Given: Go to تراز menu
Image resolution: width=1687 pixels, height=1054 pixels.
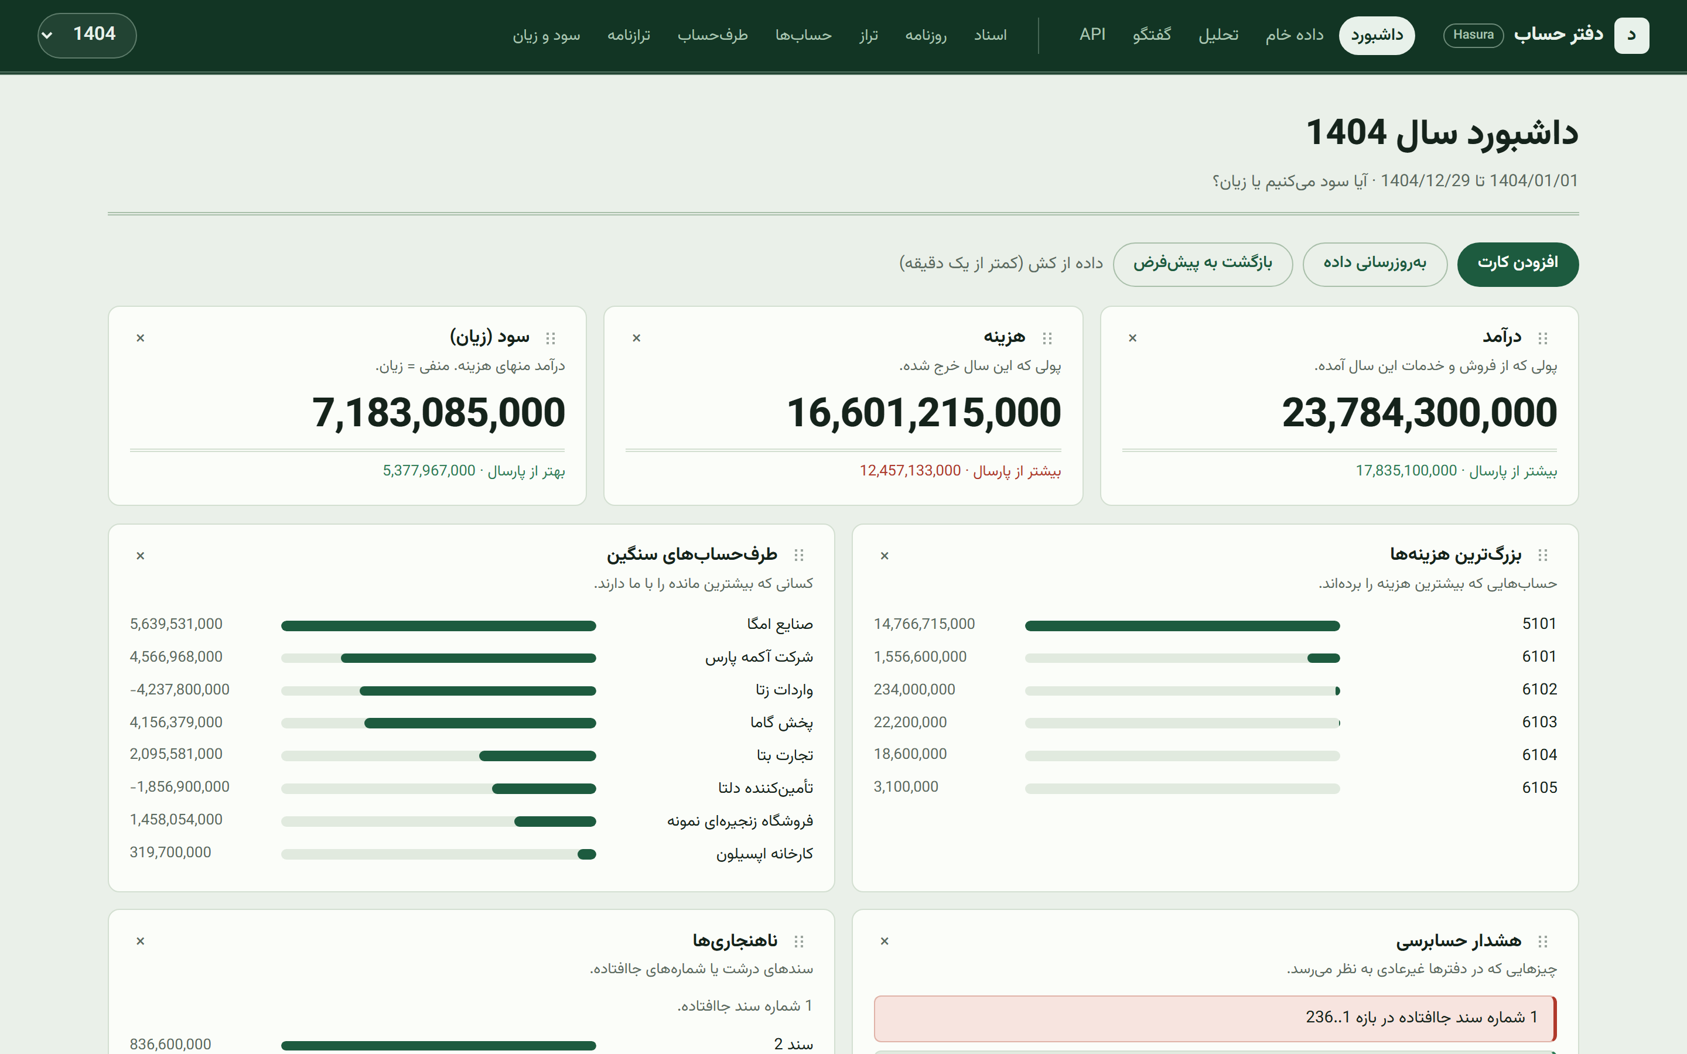Looking at the screenshot, I should 869,35.
